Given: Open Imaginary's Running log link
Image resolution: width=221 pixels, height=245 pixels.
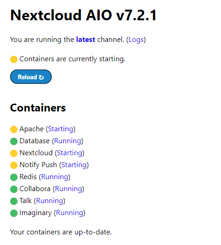Looking at the screenshot, I should [70, 213].
